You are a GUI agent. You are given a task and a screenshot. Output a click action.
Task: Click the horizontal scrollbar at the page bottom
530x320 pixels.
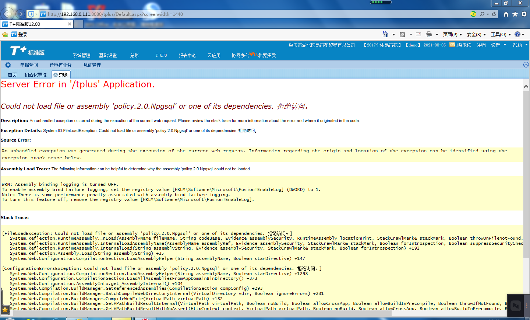(x=202, y=313)
